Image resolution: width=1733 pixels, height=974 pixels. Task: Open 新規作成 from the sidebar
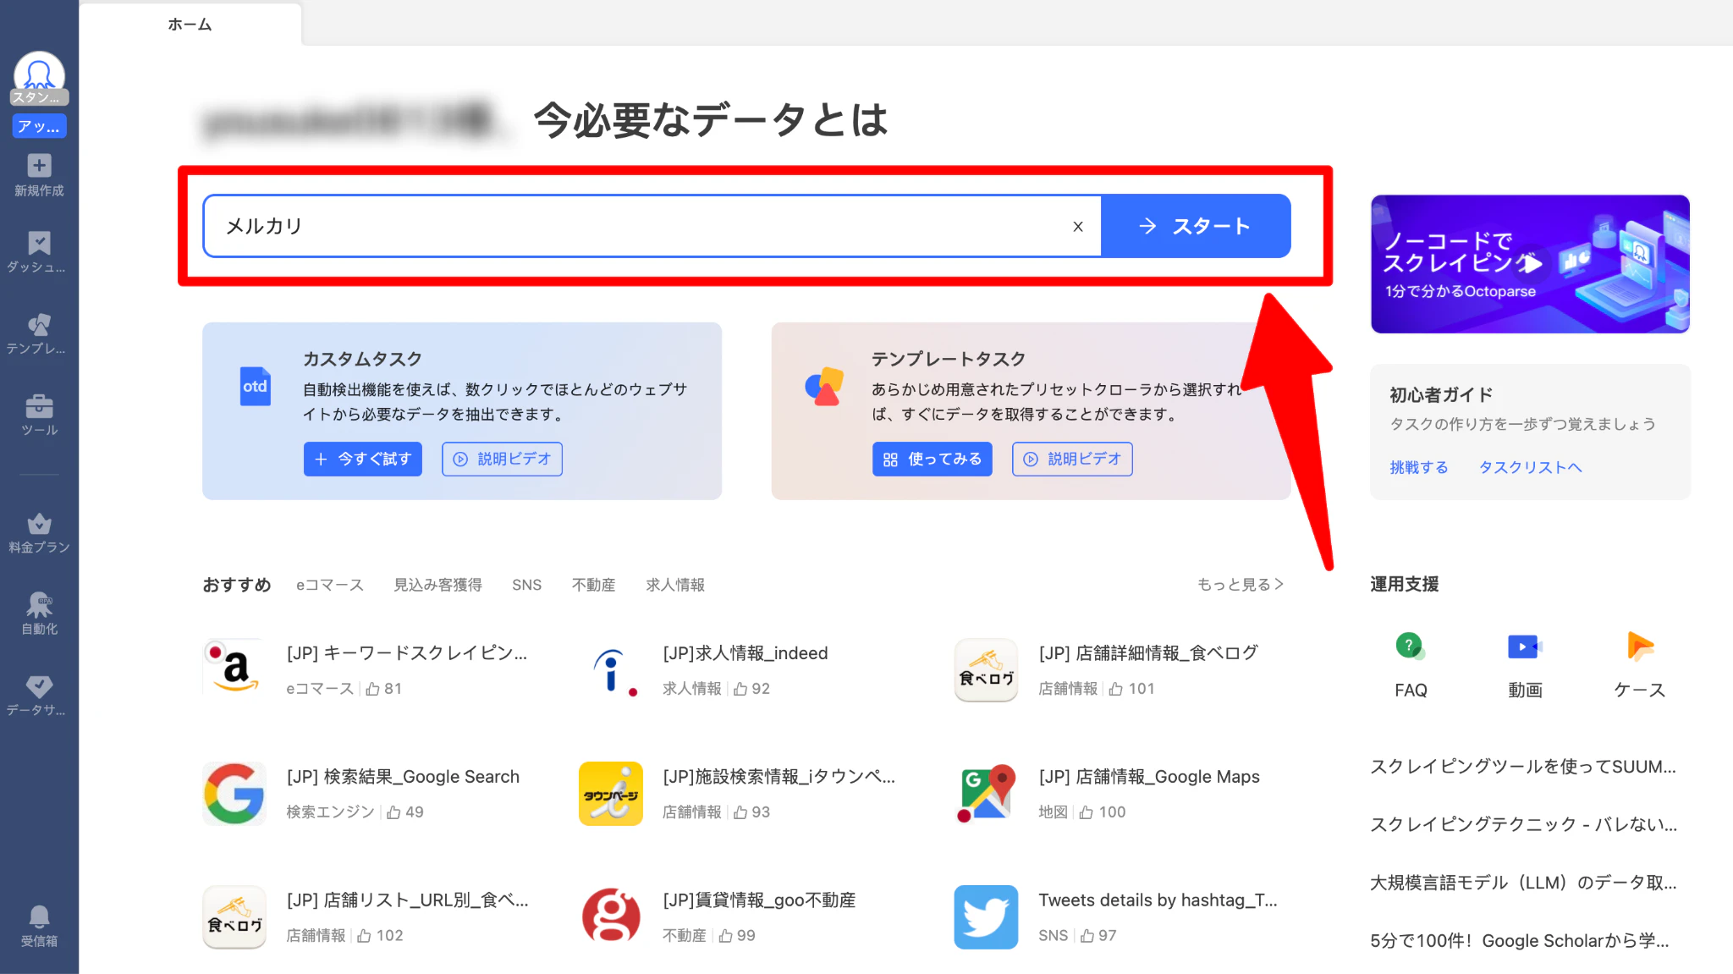click(x=39, y=175)
